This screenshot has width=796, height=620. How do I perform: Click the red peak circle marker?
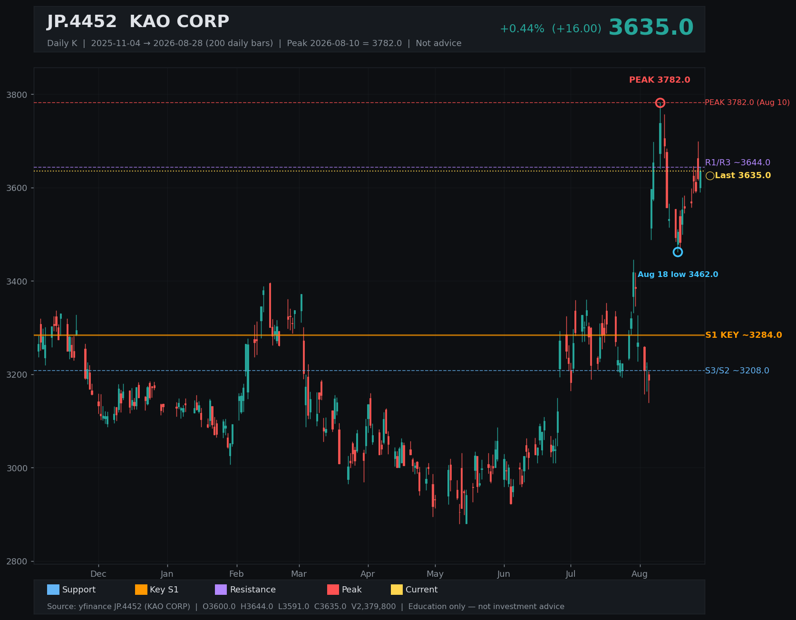point(660,103)
